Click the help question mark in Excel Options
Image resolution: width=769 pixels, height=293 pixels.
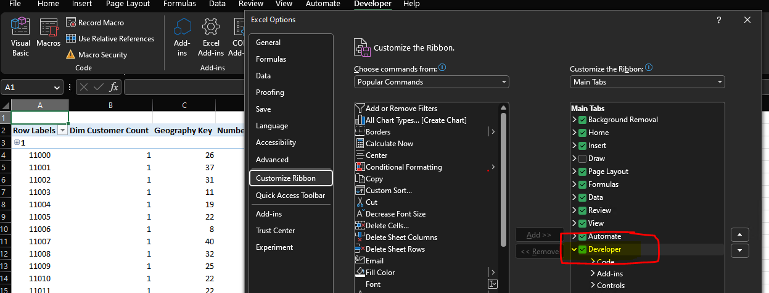point(719,20)
